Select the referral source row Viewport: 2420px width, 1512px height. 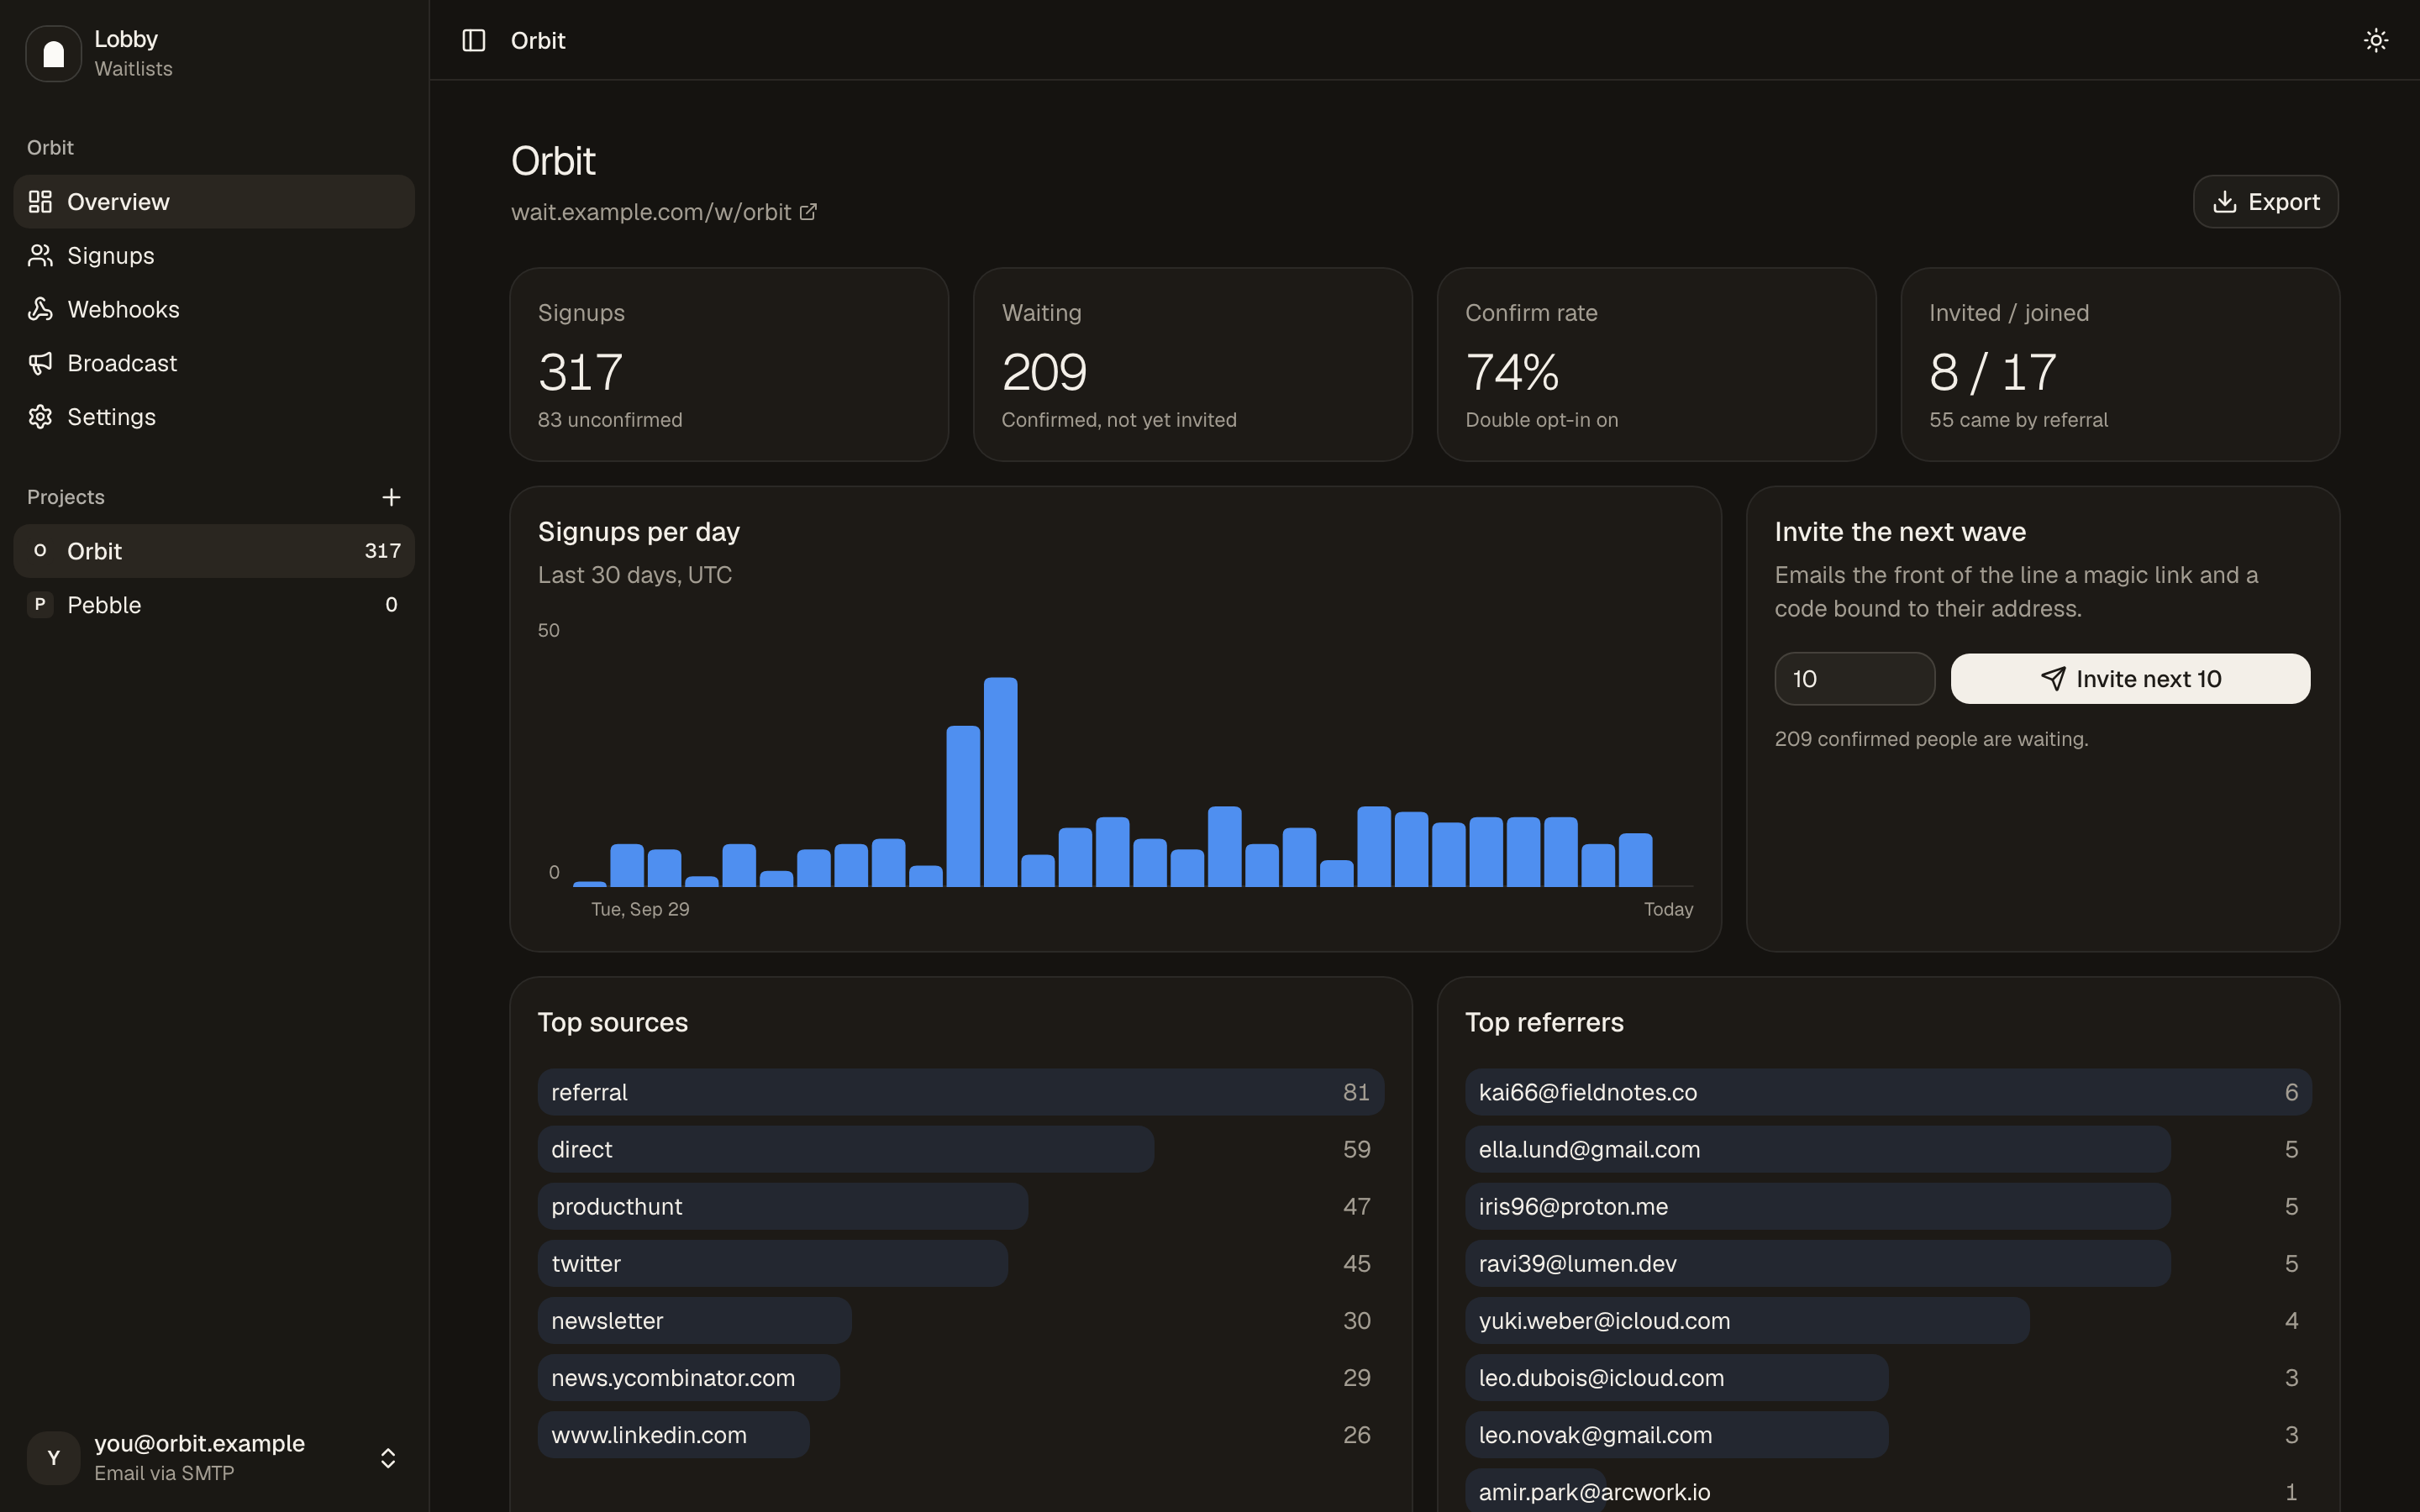(x=961, y=1092)
